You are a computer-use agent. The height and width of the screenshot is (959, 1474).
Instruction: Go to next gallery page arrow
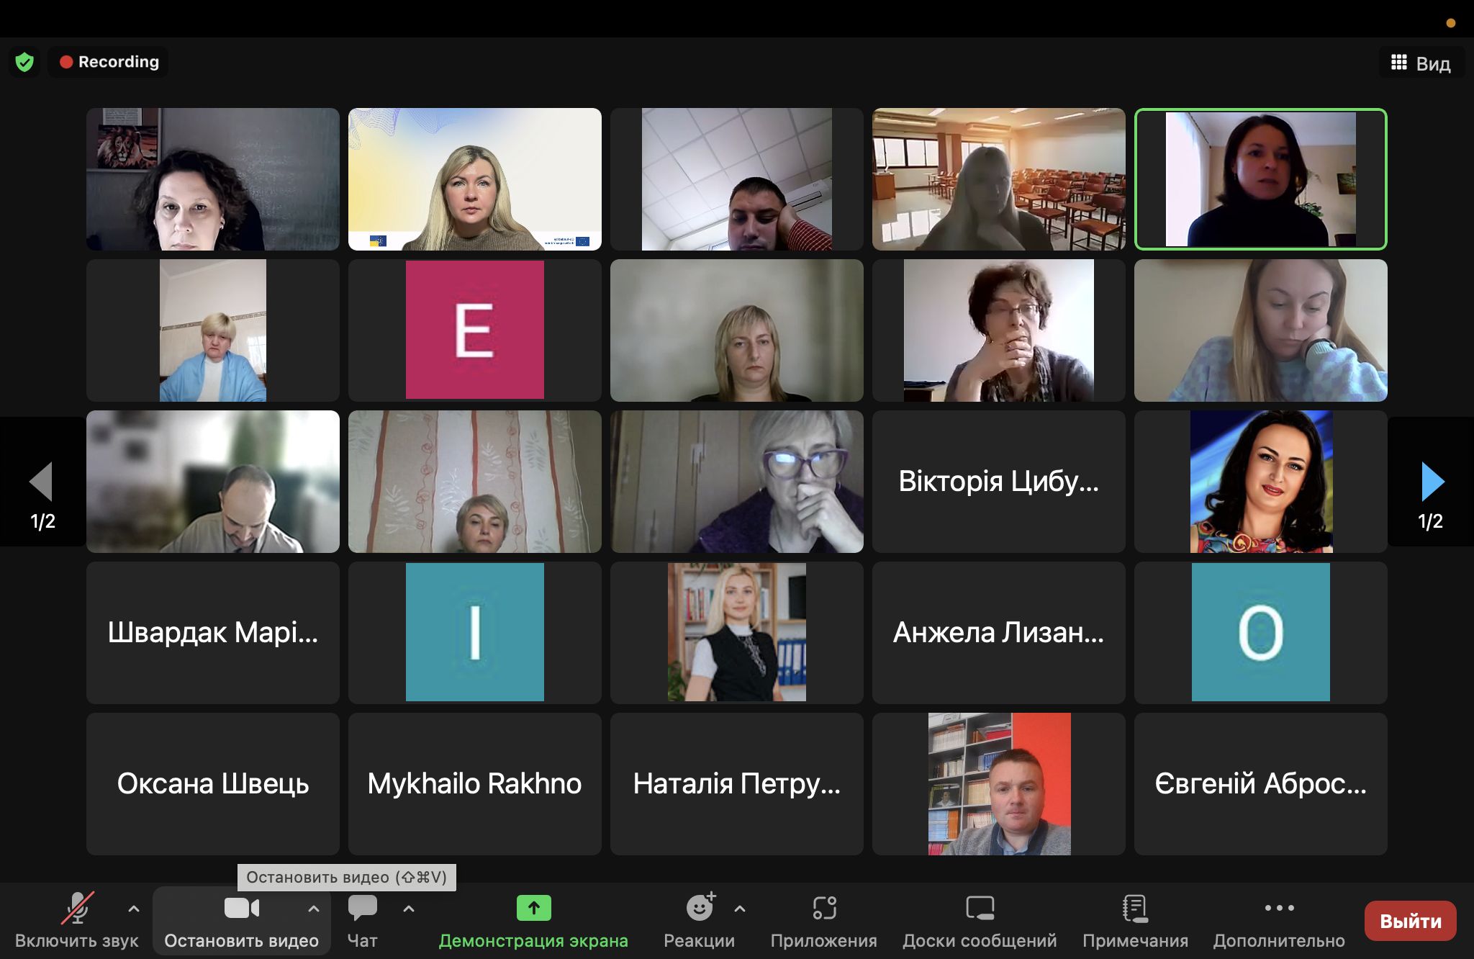(x=1432, y=482)
